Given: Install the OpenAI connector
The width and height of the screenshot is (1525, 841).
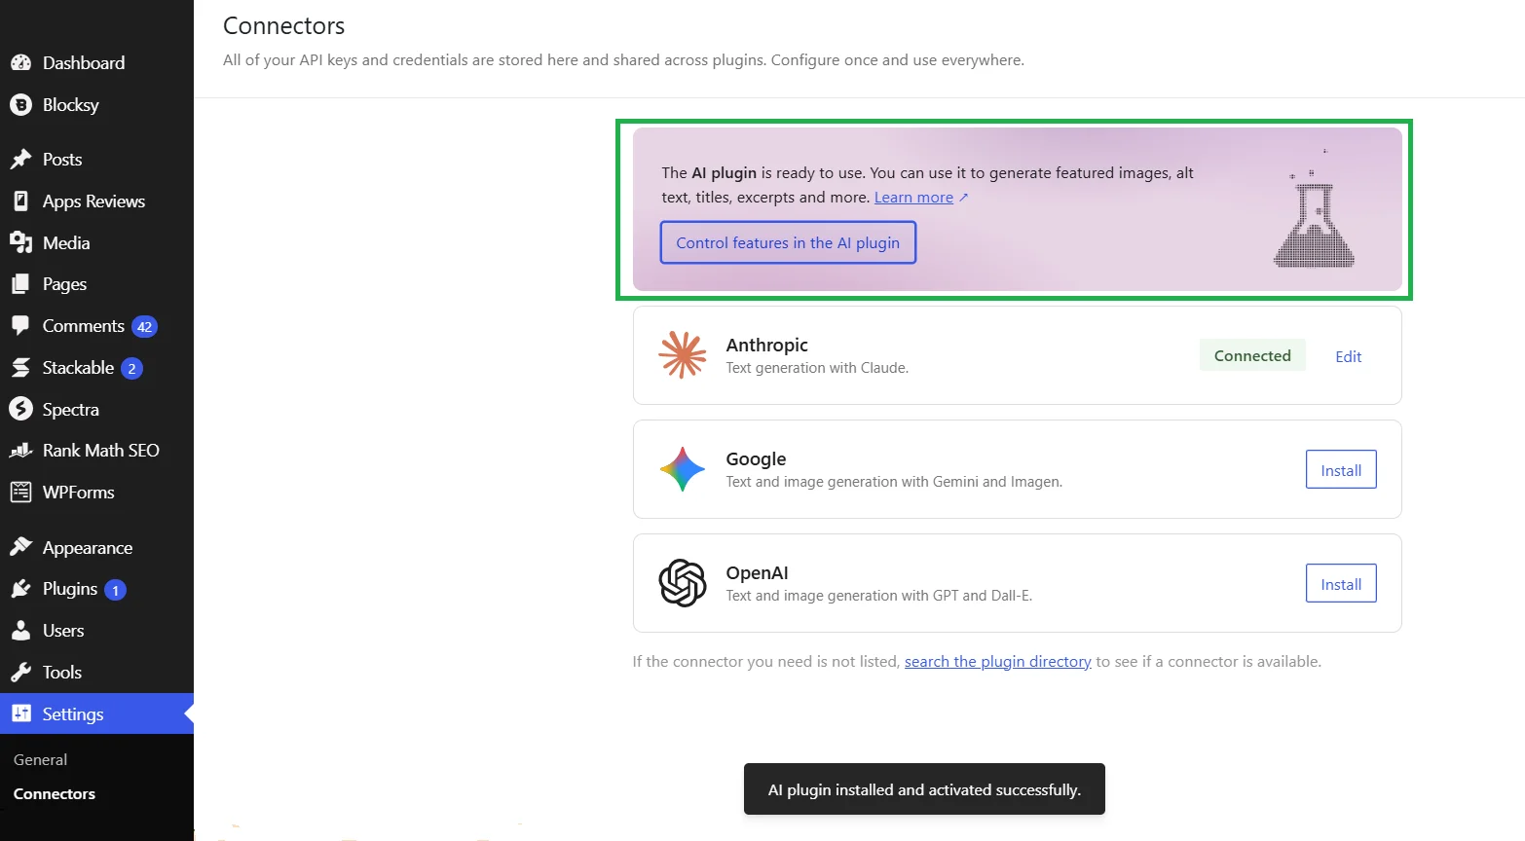Looking at the screenshot, I should [x=1341, y=584].
